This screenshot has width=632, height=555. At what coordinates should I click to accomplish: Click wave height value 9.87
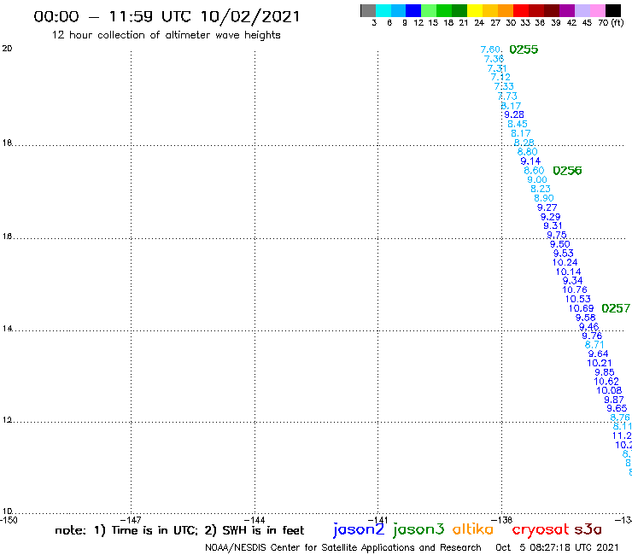coord(614,400)
